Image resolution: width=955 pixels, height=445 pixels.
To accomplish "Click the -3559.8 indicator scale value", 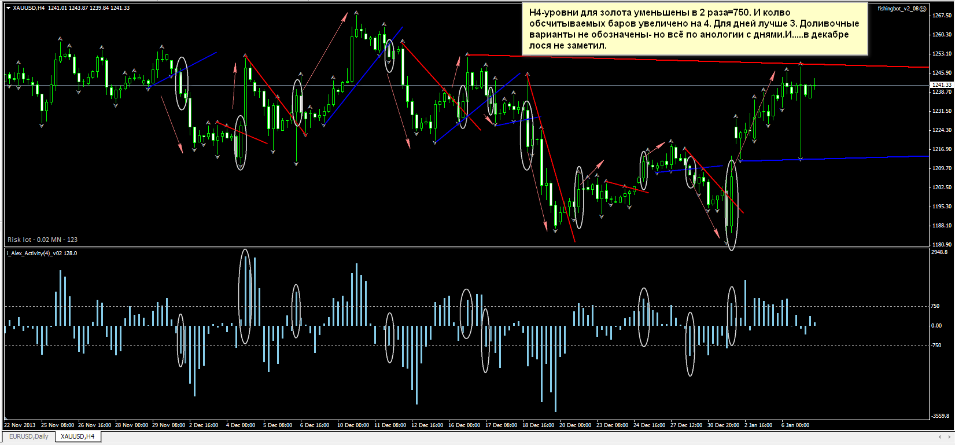I will click(940, 416).
